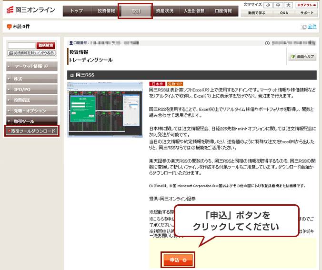Viewport: 322px width, 270px height.
Task: Open the 入出金・振替 navigation tab
Action: tap(194, 11)
